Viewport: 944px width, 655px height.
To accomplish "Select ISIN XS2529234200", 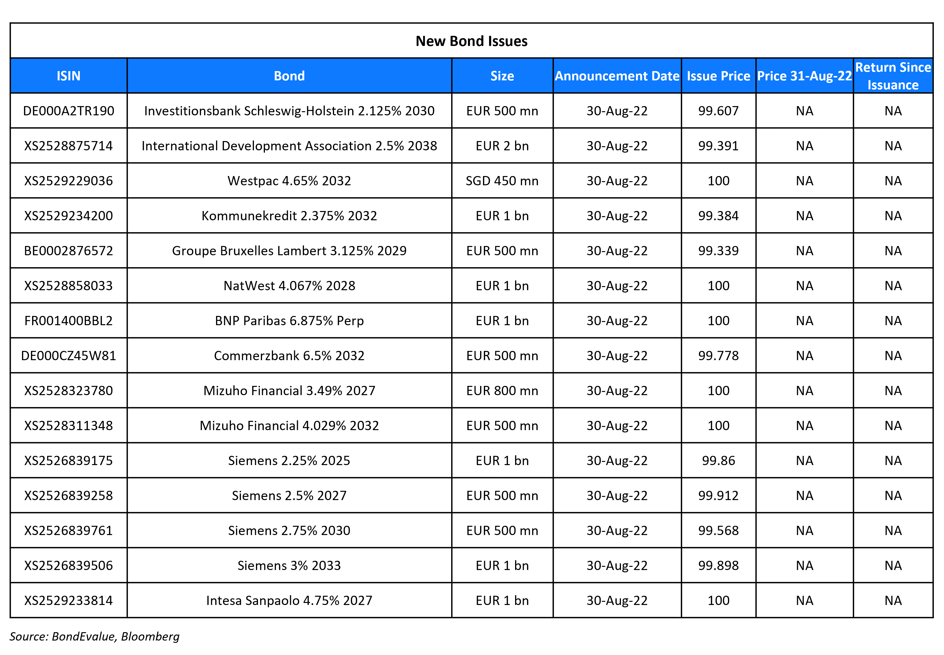I will tap(69, 216).
